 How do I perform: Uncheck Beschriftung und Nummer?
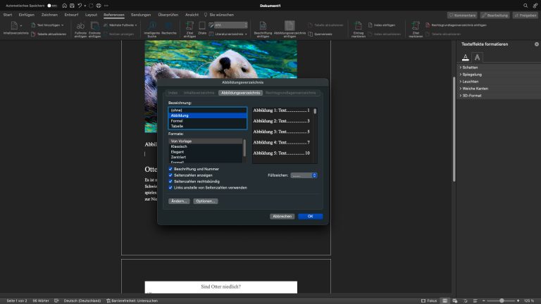171,169
